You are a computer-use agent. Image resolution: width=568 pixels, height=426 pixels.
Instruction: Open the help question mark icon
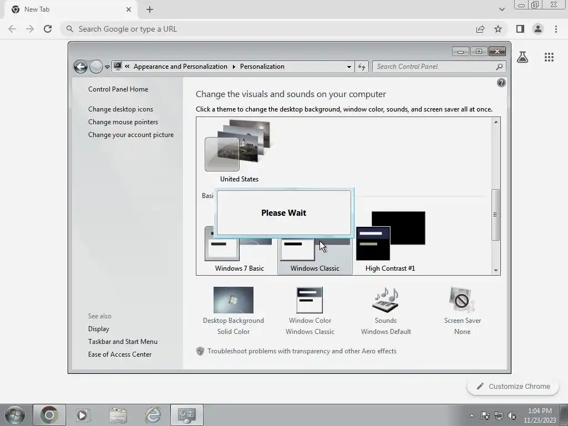click(501, 83)
